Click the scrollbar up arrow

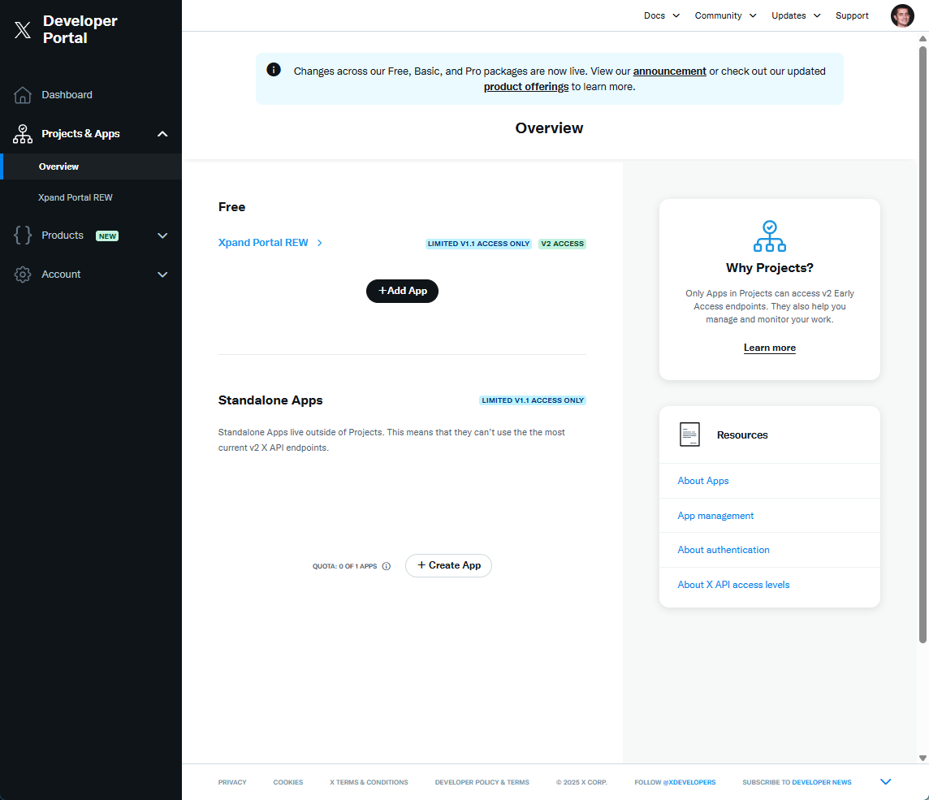[x=923, y=38]
